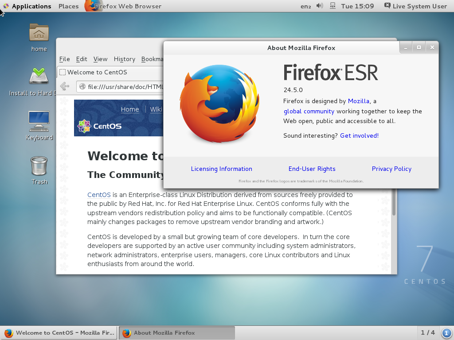Open End-User Rights link

(x=312, y=169)
